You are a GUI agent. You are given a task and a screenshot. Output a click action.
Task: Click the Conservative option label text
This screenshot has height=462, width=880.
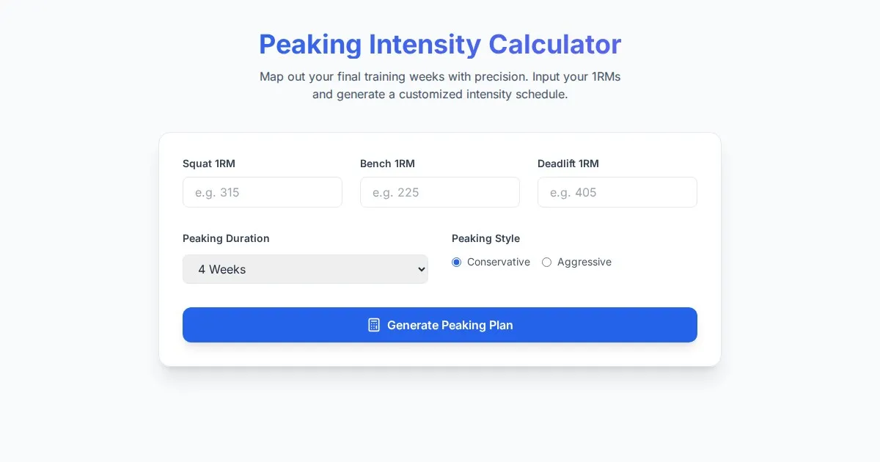click(x=499, y=262)
